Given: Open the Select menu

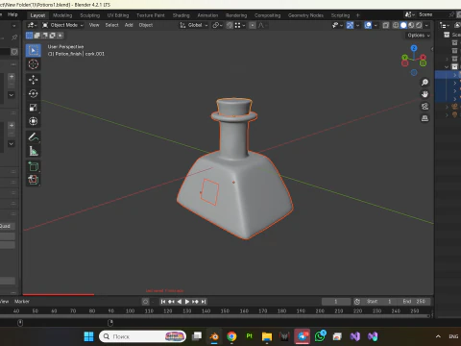Looking at the screenshot, I should point(111,25).
